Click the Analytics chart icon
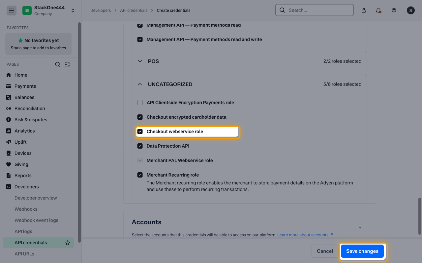422x263 pixels. tap(9, 131)
